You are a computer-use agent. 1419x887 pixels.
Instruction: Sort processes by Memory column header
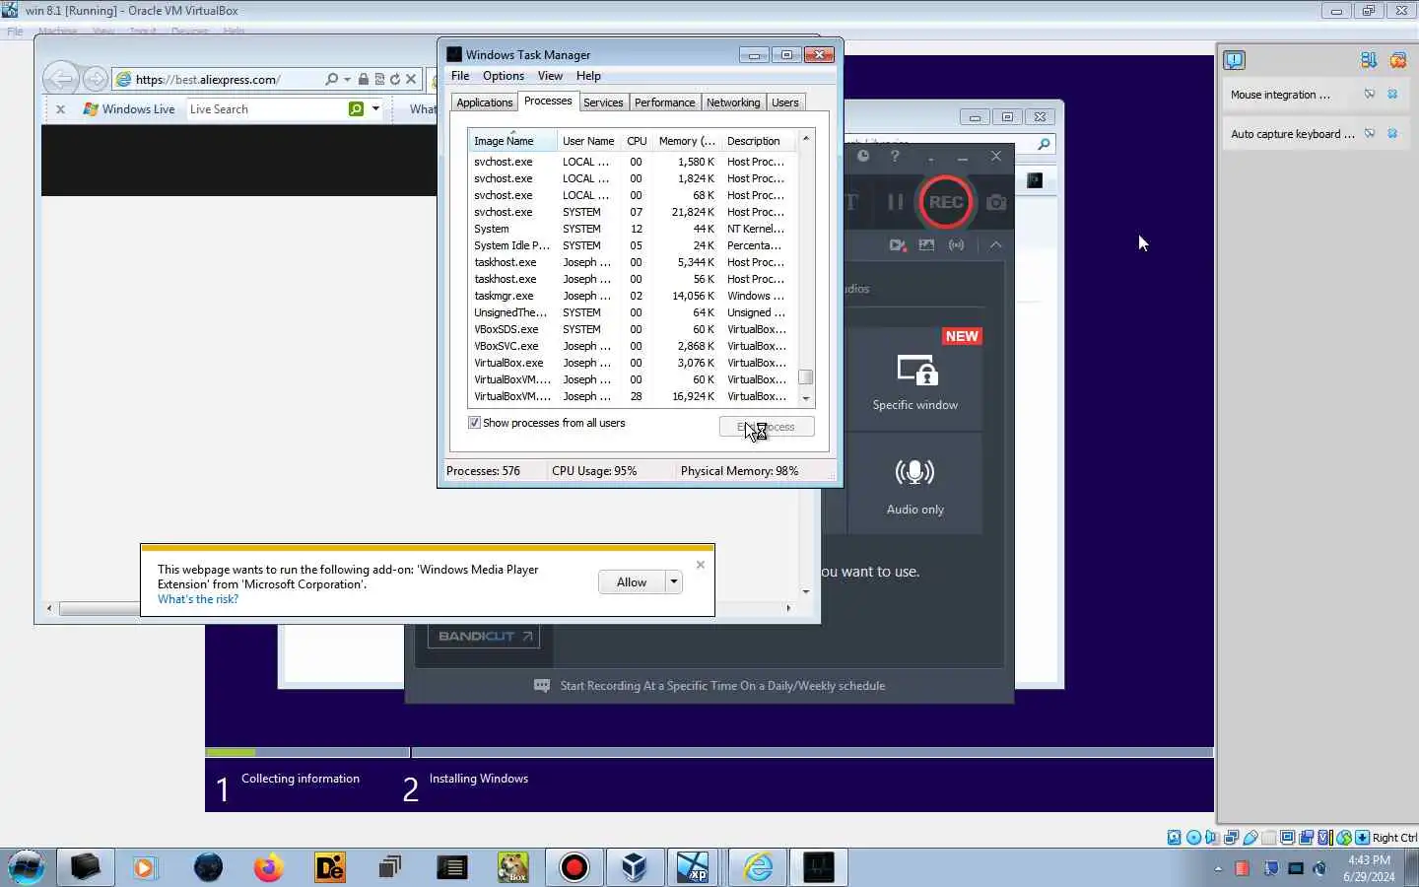[687, 141]
